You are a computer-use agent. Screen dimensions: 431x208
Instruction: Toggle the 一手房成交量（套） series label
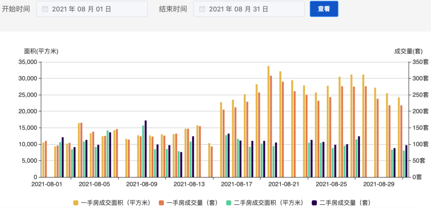click(192, 203)
